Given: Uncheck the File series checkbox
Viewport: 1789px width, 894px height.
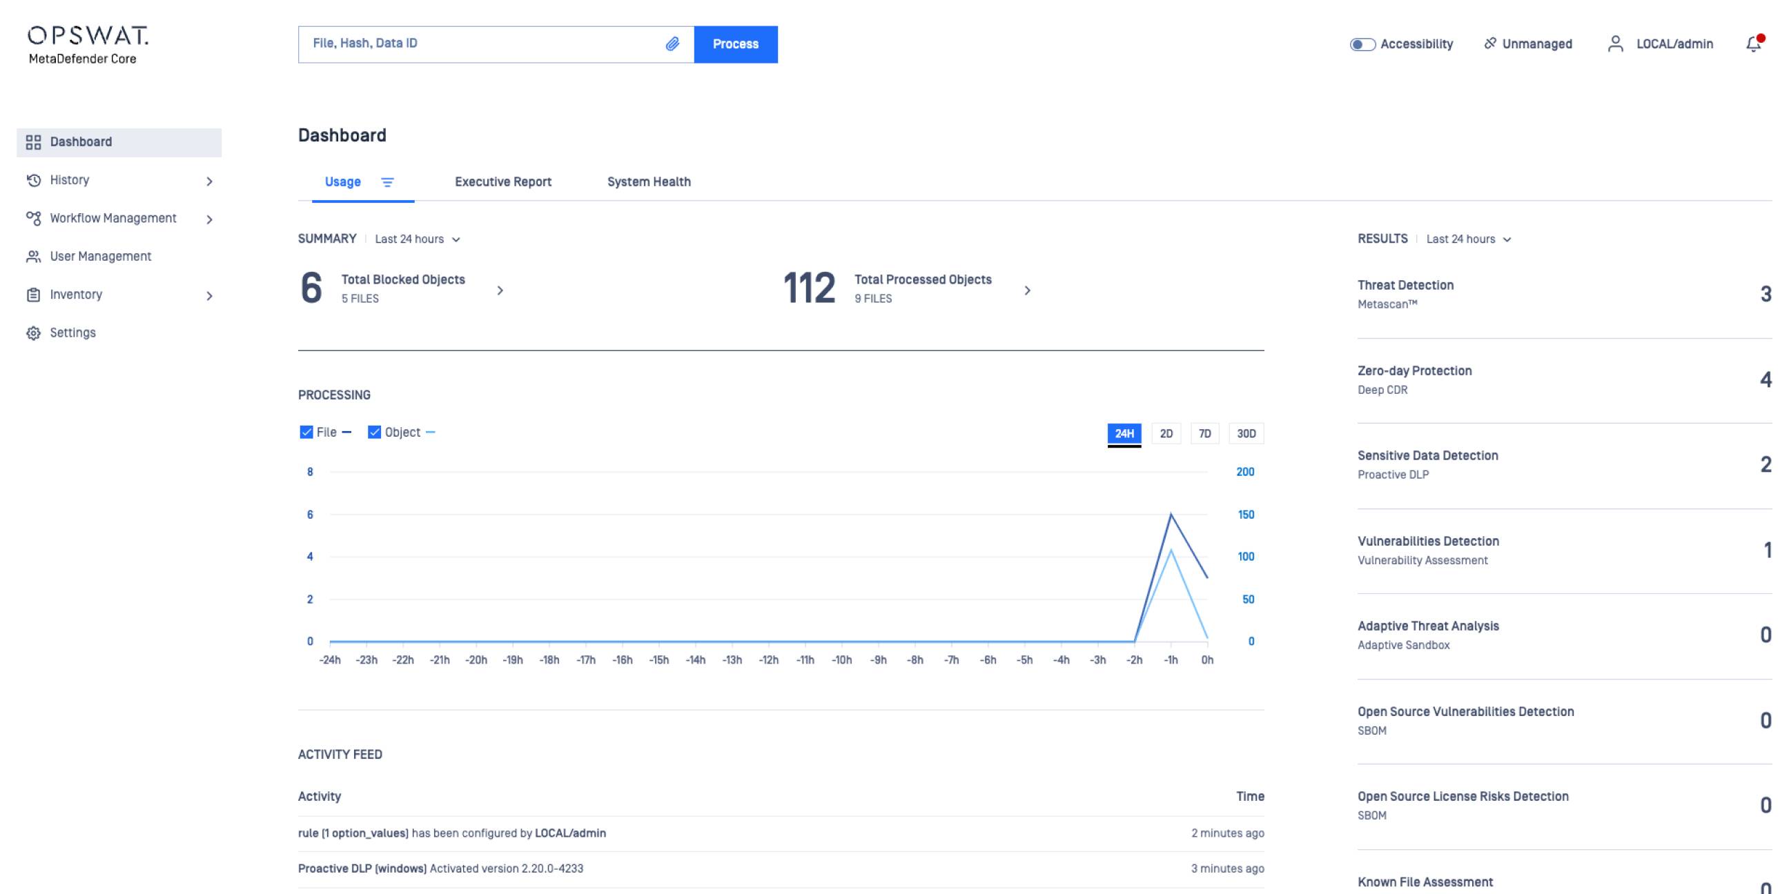Looking at the screenshot, I should 306,433.
